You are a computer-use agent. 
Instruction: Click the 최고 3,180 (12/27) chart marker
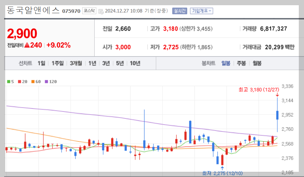click(259, 90)
